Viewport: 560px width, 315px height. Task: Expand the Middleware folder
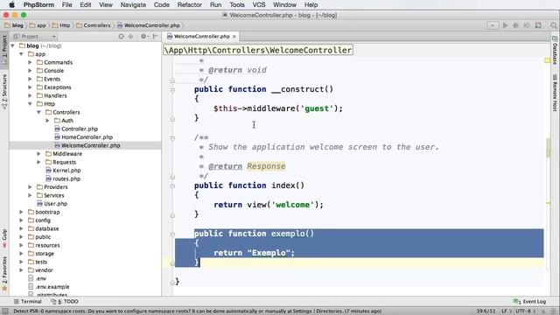[x=38, y=154]
